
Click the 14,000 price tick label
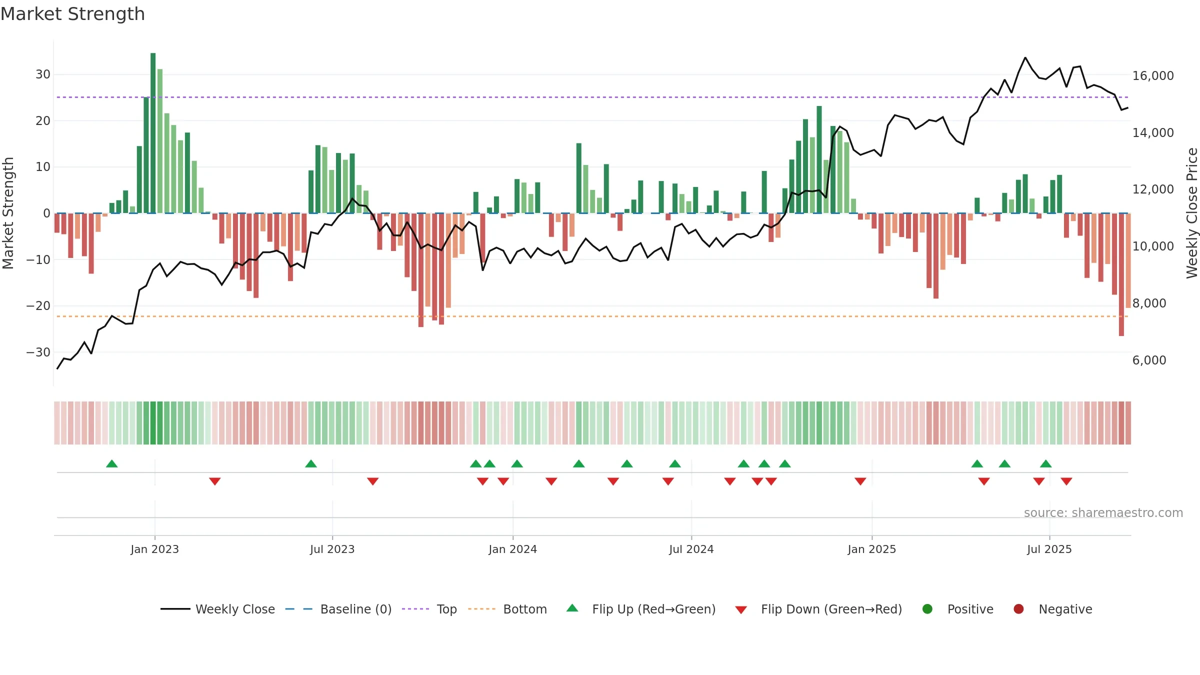coord(1153,132)
